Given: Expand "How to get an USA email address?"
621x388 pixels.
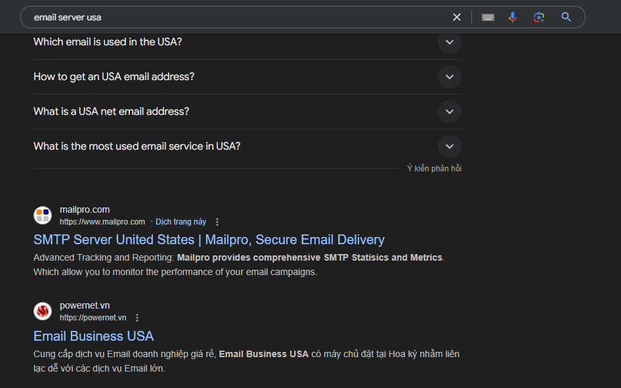Looking at the screenshot, I should [x=449, y=77].
